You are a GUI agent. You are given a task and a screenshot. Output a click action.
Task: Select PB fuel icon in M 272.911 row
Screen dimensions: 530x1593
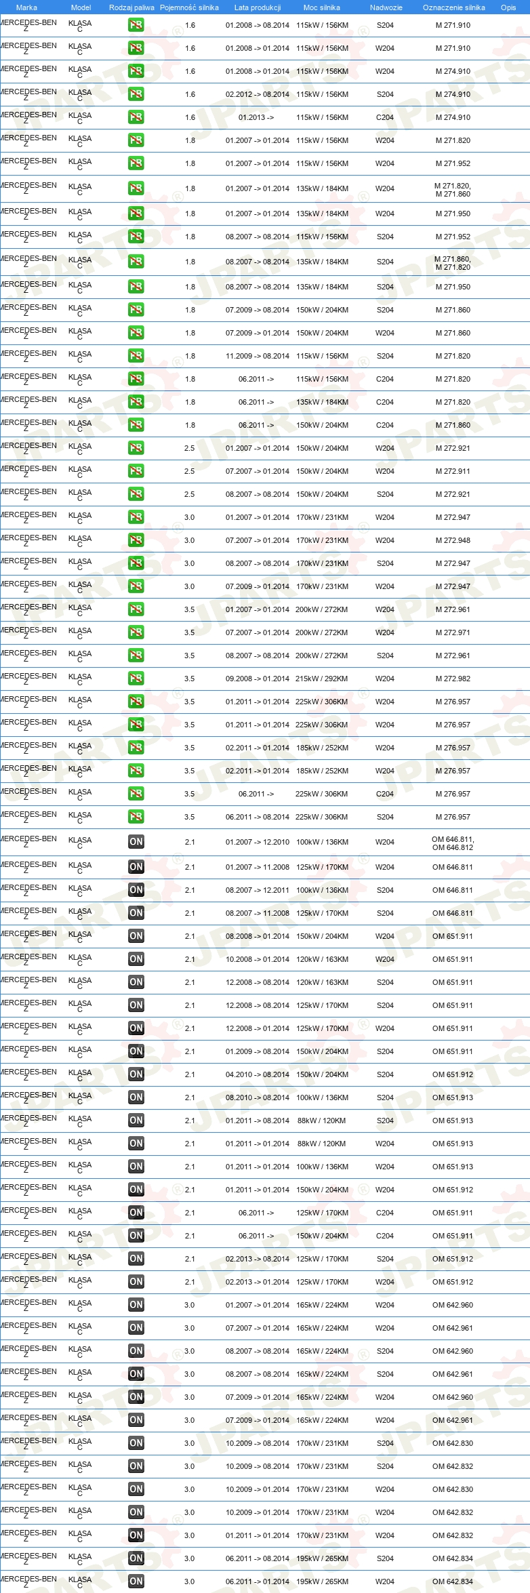pos(136,471)
